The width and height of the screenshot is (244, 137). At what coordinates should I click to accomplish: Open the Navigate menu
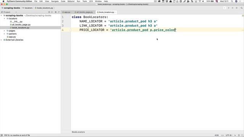[55, 1]
